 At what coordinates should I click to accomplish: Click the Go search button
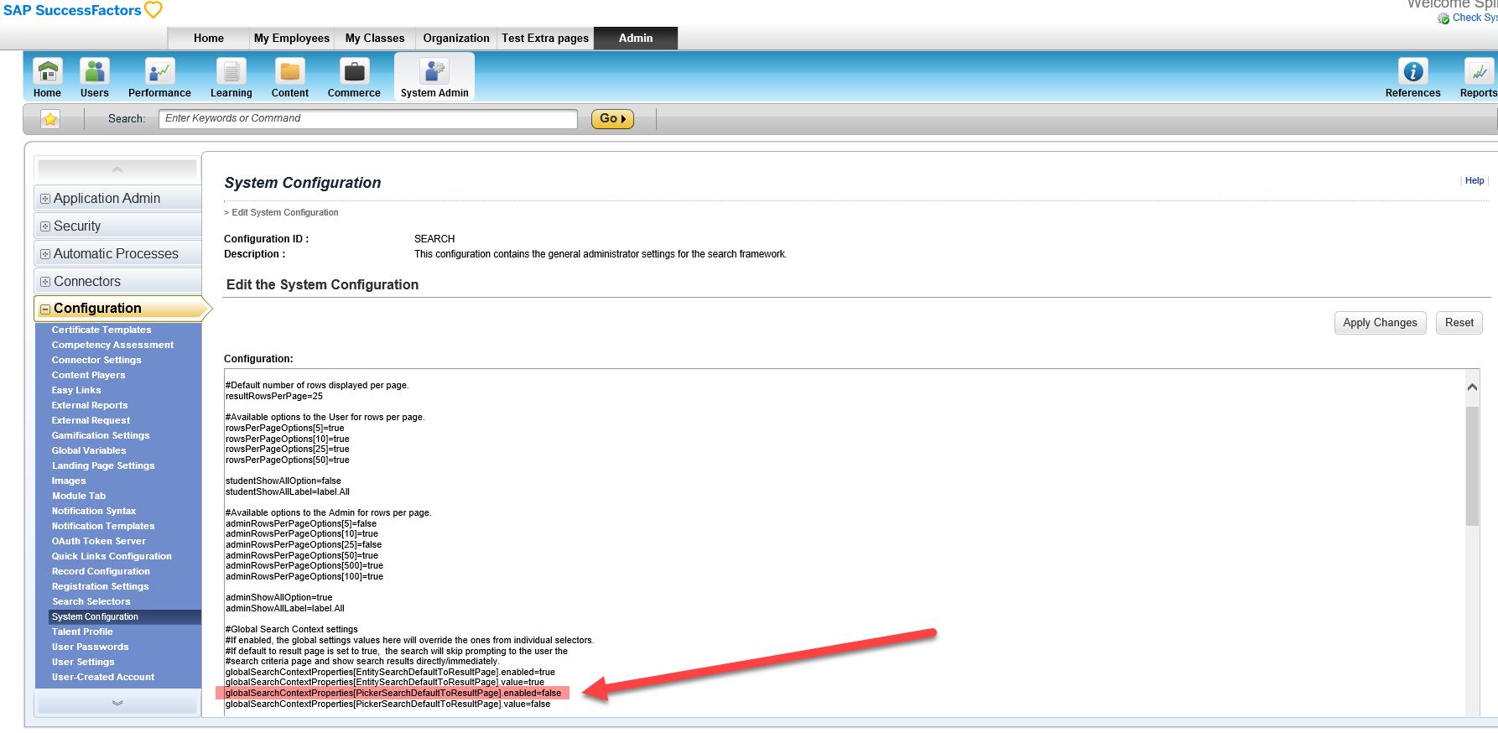point(612,119)
